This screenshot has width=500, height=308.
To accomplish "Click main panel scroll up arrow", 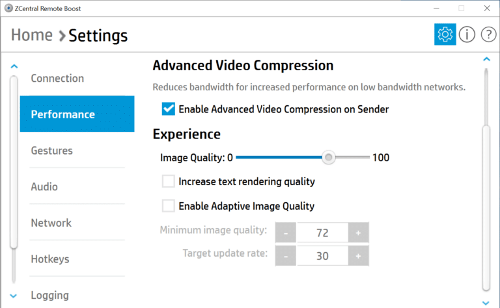I will [x=486, y=59].
